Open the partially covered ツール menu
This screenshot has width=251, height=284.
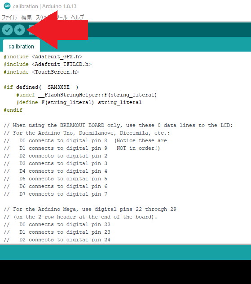(62, 17)
